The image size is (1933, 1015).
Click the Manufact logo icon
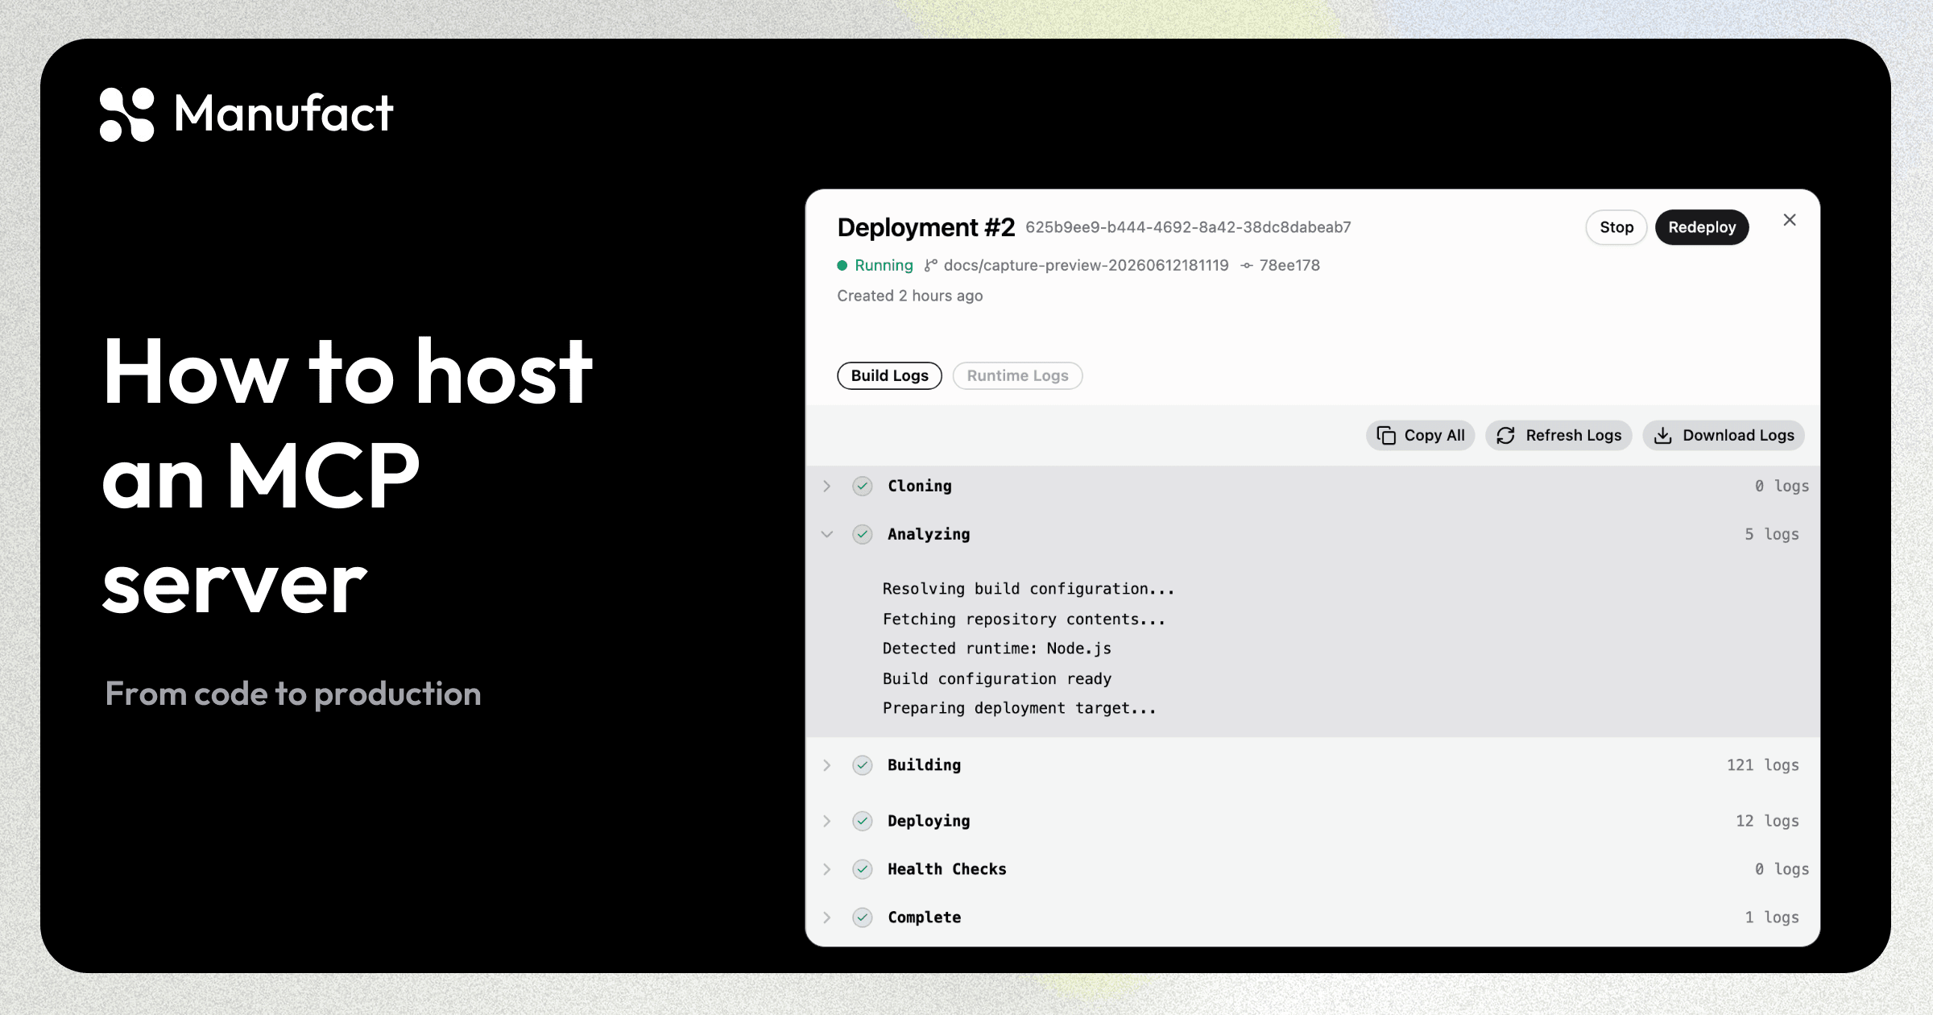(x=126, y=114)
